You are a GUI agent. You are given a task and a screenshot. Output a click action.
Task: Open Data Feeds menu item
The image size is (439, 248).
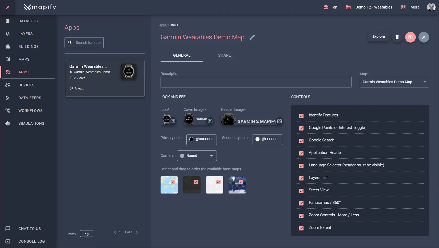[30, 98]
